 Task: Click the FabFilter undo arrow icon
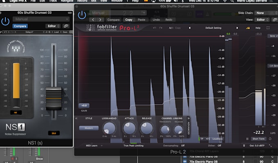tap(155, 28)
